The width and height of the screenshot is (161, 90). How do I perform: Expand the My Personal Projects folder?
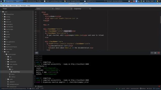point(3,47)
